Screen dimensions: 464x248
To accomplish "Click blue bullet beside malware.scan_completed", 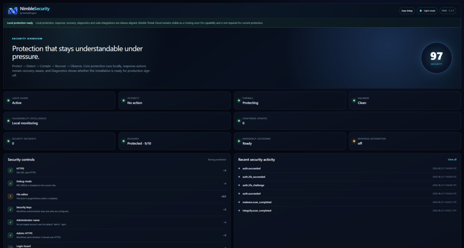I will pyautogui.click(x=239, y=202).
